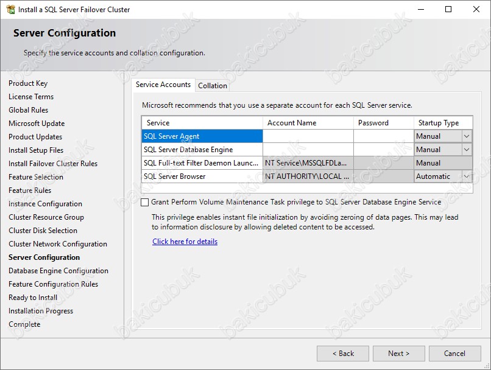The height and width of the screenshot is (370, 491).
Task: Select the Install Setup Files step
Action: [36, 150]
